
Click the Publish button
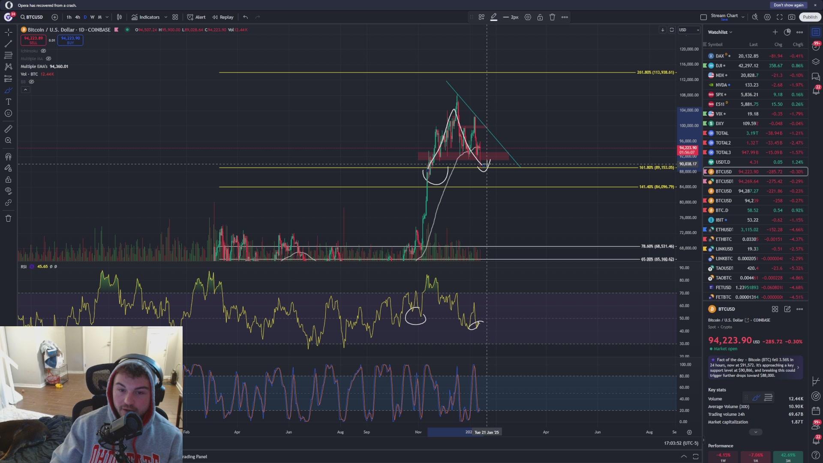click(x=810, y=17)
